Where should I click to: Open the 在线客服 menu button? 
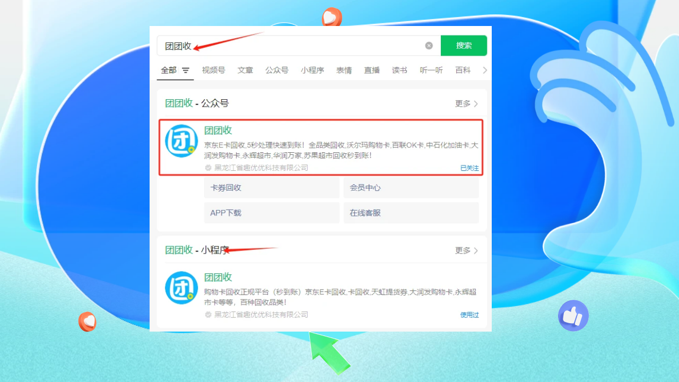pyautogui.click(x=411, y=213)
